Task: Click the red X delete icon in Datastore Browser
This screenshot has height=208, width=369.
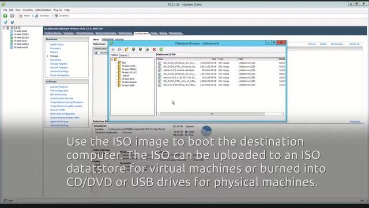Action: click(154, 49)
